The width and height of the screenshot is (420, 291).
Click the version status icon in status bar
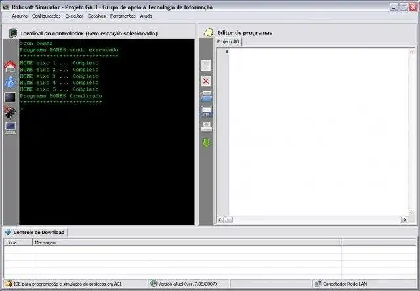154,284
